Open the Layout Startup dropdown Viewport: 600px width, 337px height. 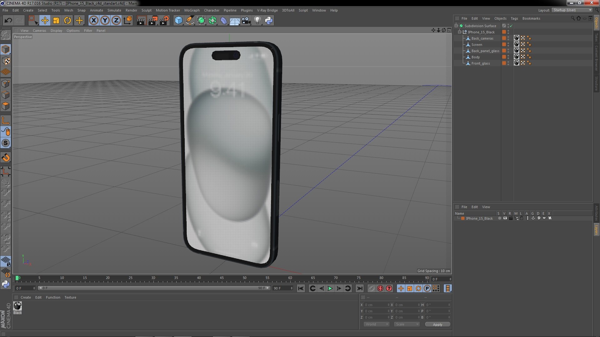pos(572,10)
